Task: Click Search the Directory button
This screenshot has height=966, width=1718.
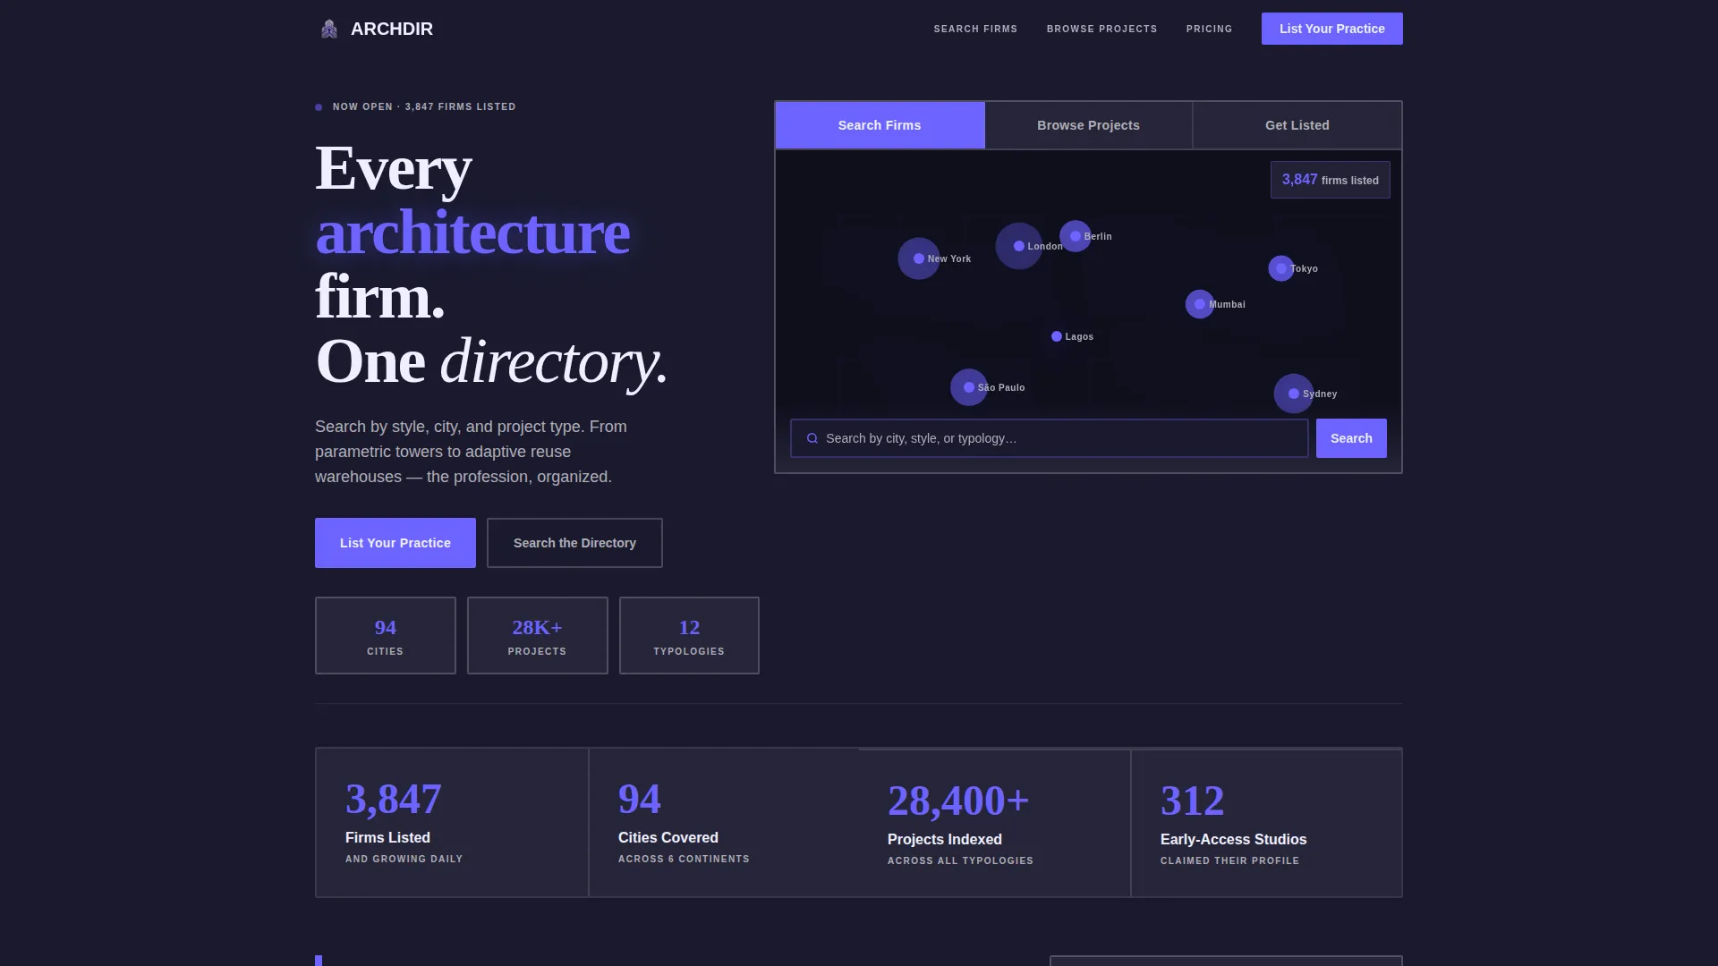Action: [x=574, y=543]
